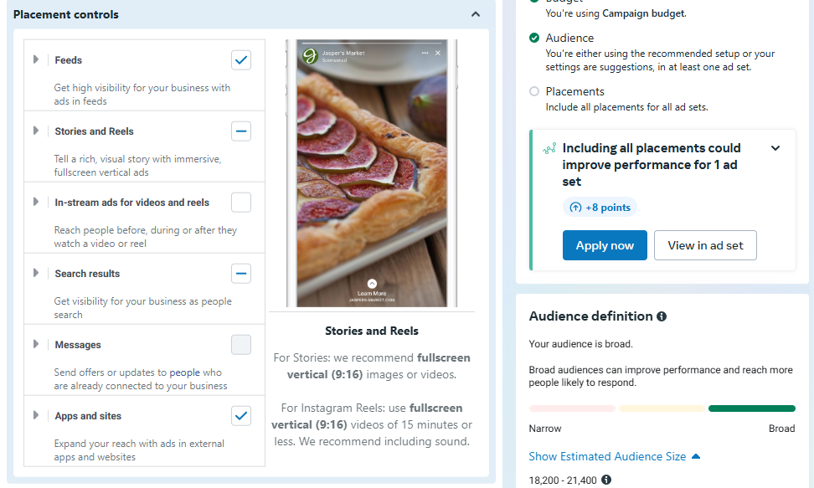Check the Messages placement checkbox
Image resolution: width=814 pixels, height=488 pixels.
[x=241, y=345]
